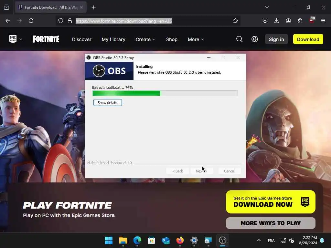This screenshot has width=331, height=248.
Task: Open the Firefox recent browsing tab list icon
Action: tap(6, 7)
